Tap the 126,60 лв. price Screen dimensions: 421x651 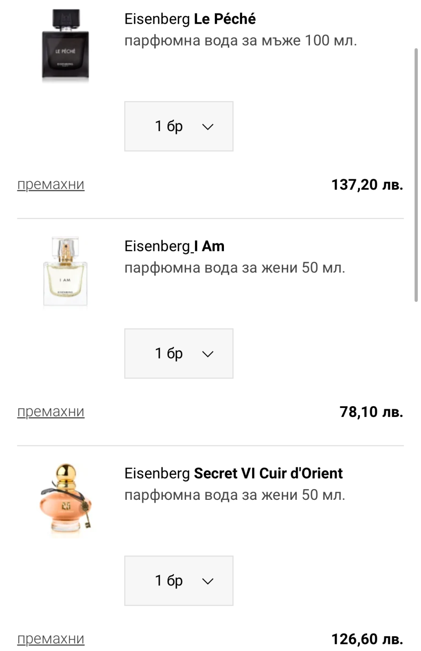(x=367, y=639)
